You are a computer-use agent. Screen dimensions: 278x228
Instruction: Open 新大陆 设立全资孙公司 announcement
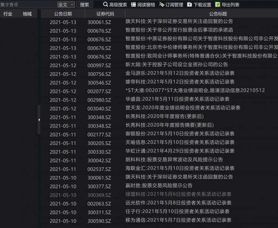[x=177, y=64]
